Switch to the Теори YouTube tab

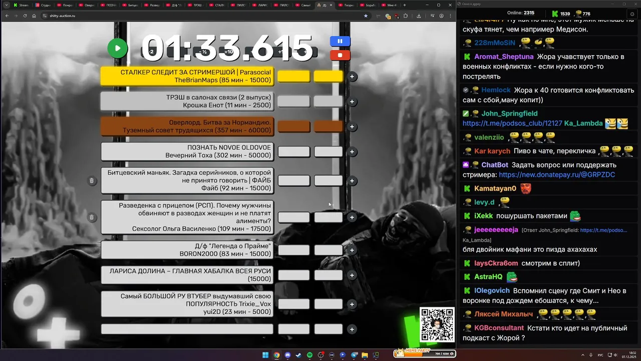coord(346,5)
